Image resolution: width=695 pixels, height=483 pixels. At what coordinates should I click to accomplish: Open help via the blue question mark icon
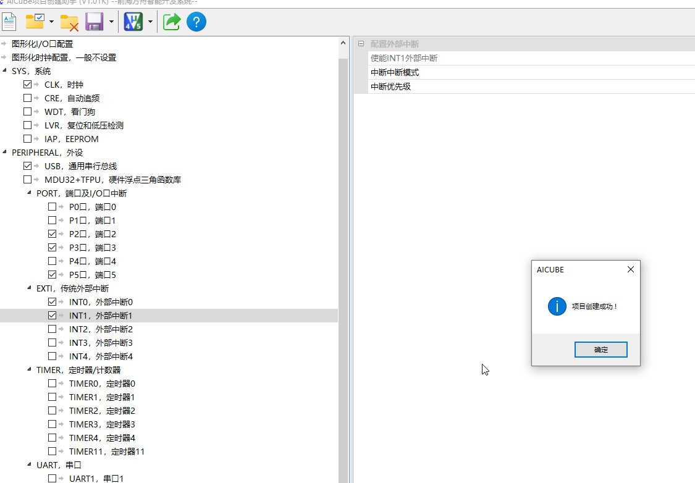pos(196,21)
